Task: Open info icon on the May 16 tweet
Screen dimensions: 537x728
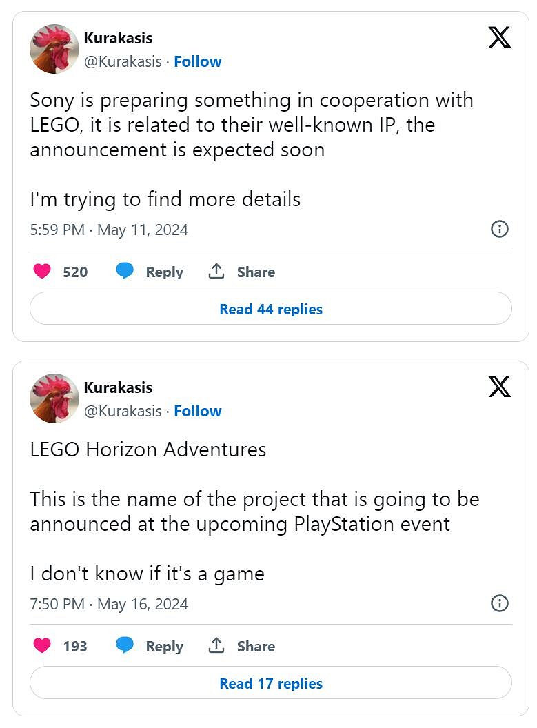Action: [x=499, y=604]
